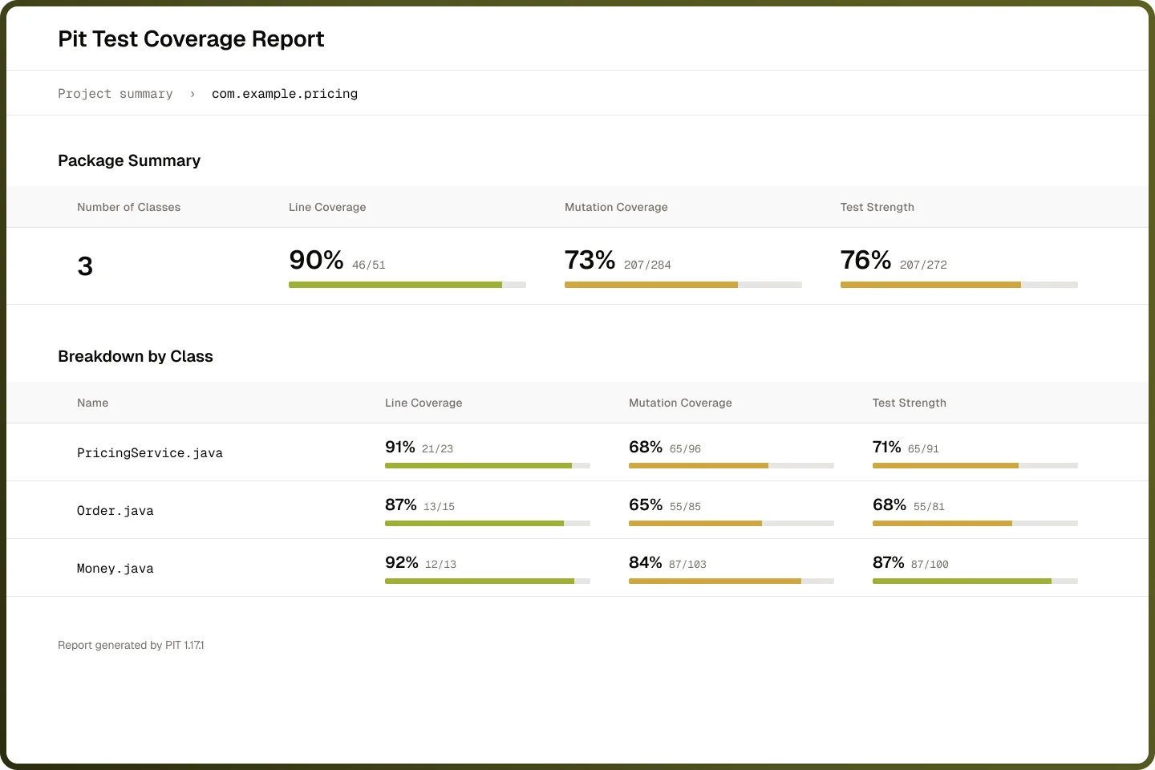
Task: Click the package Mutation Coverage 73% bar
Action: tap(683, 285)
